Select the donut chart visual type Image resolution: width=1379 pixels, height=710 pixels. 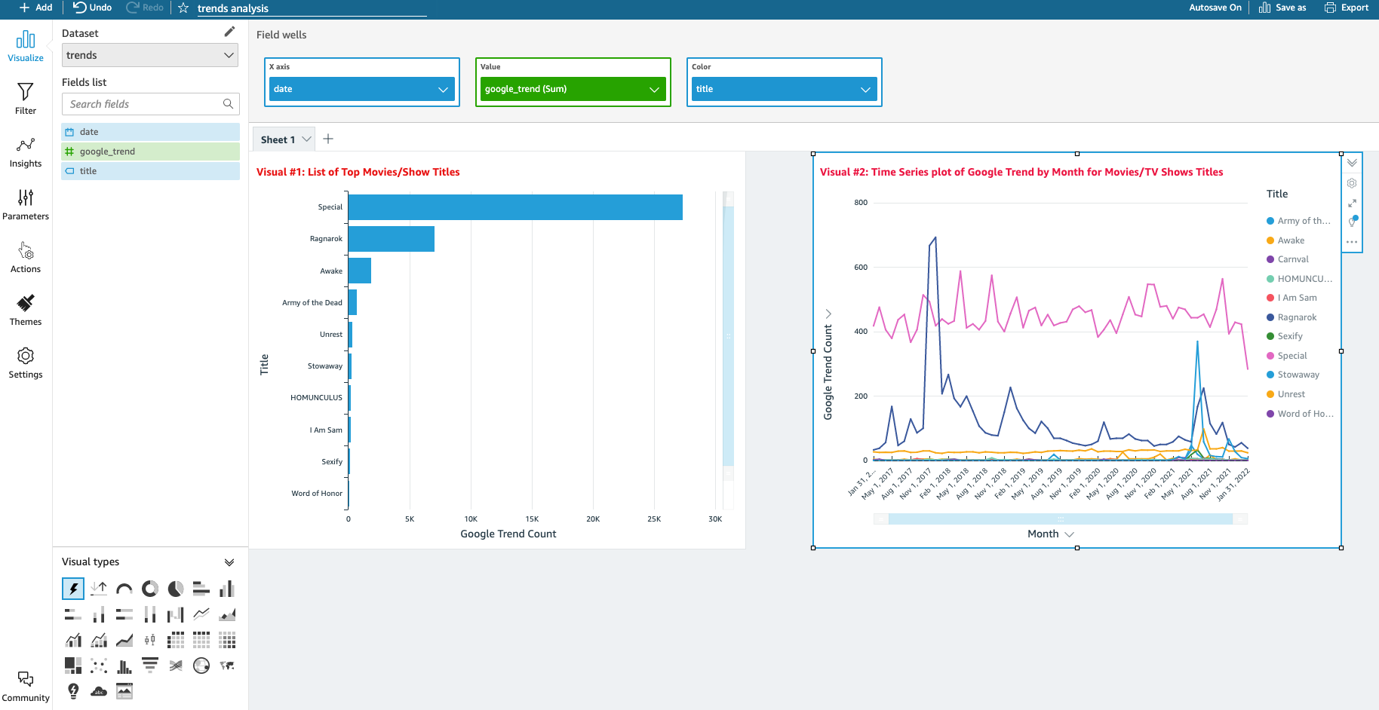click(x=150, y=589)
